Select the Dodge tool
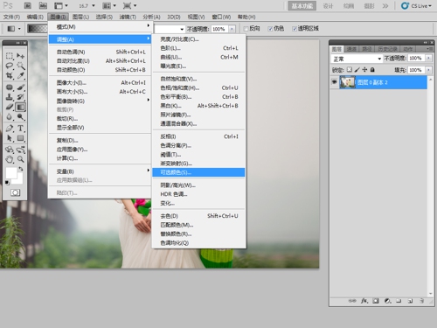The image size is (437, 328). [20, 117]
